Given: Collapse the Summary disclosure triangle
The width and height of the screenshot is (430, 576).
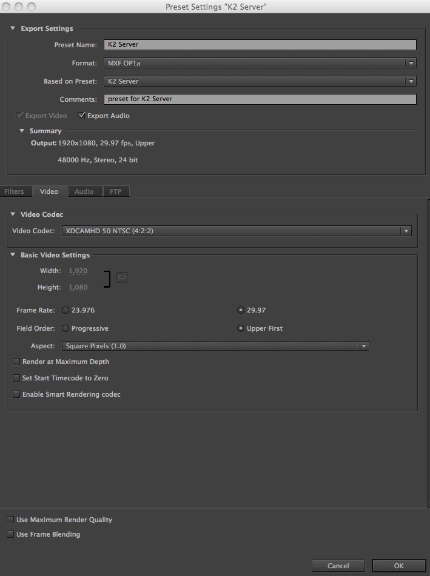Looking at the screenshot, I should pos(22,131).
